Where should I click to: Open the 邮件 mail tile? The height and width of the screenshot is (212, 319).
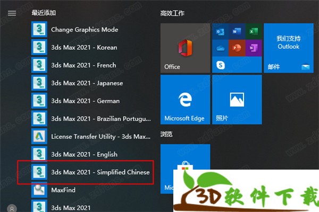point(289,48)
